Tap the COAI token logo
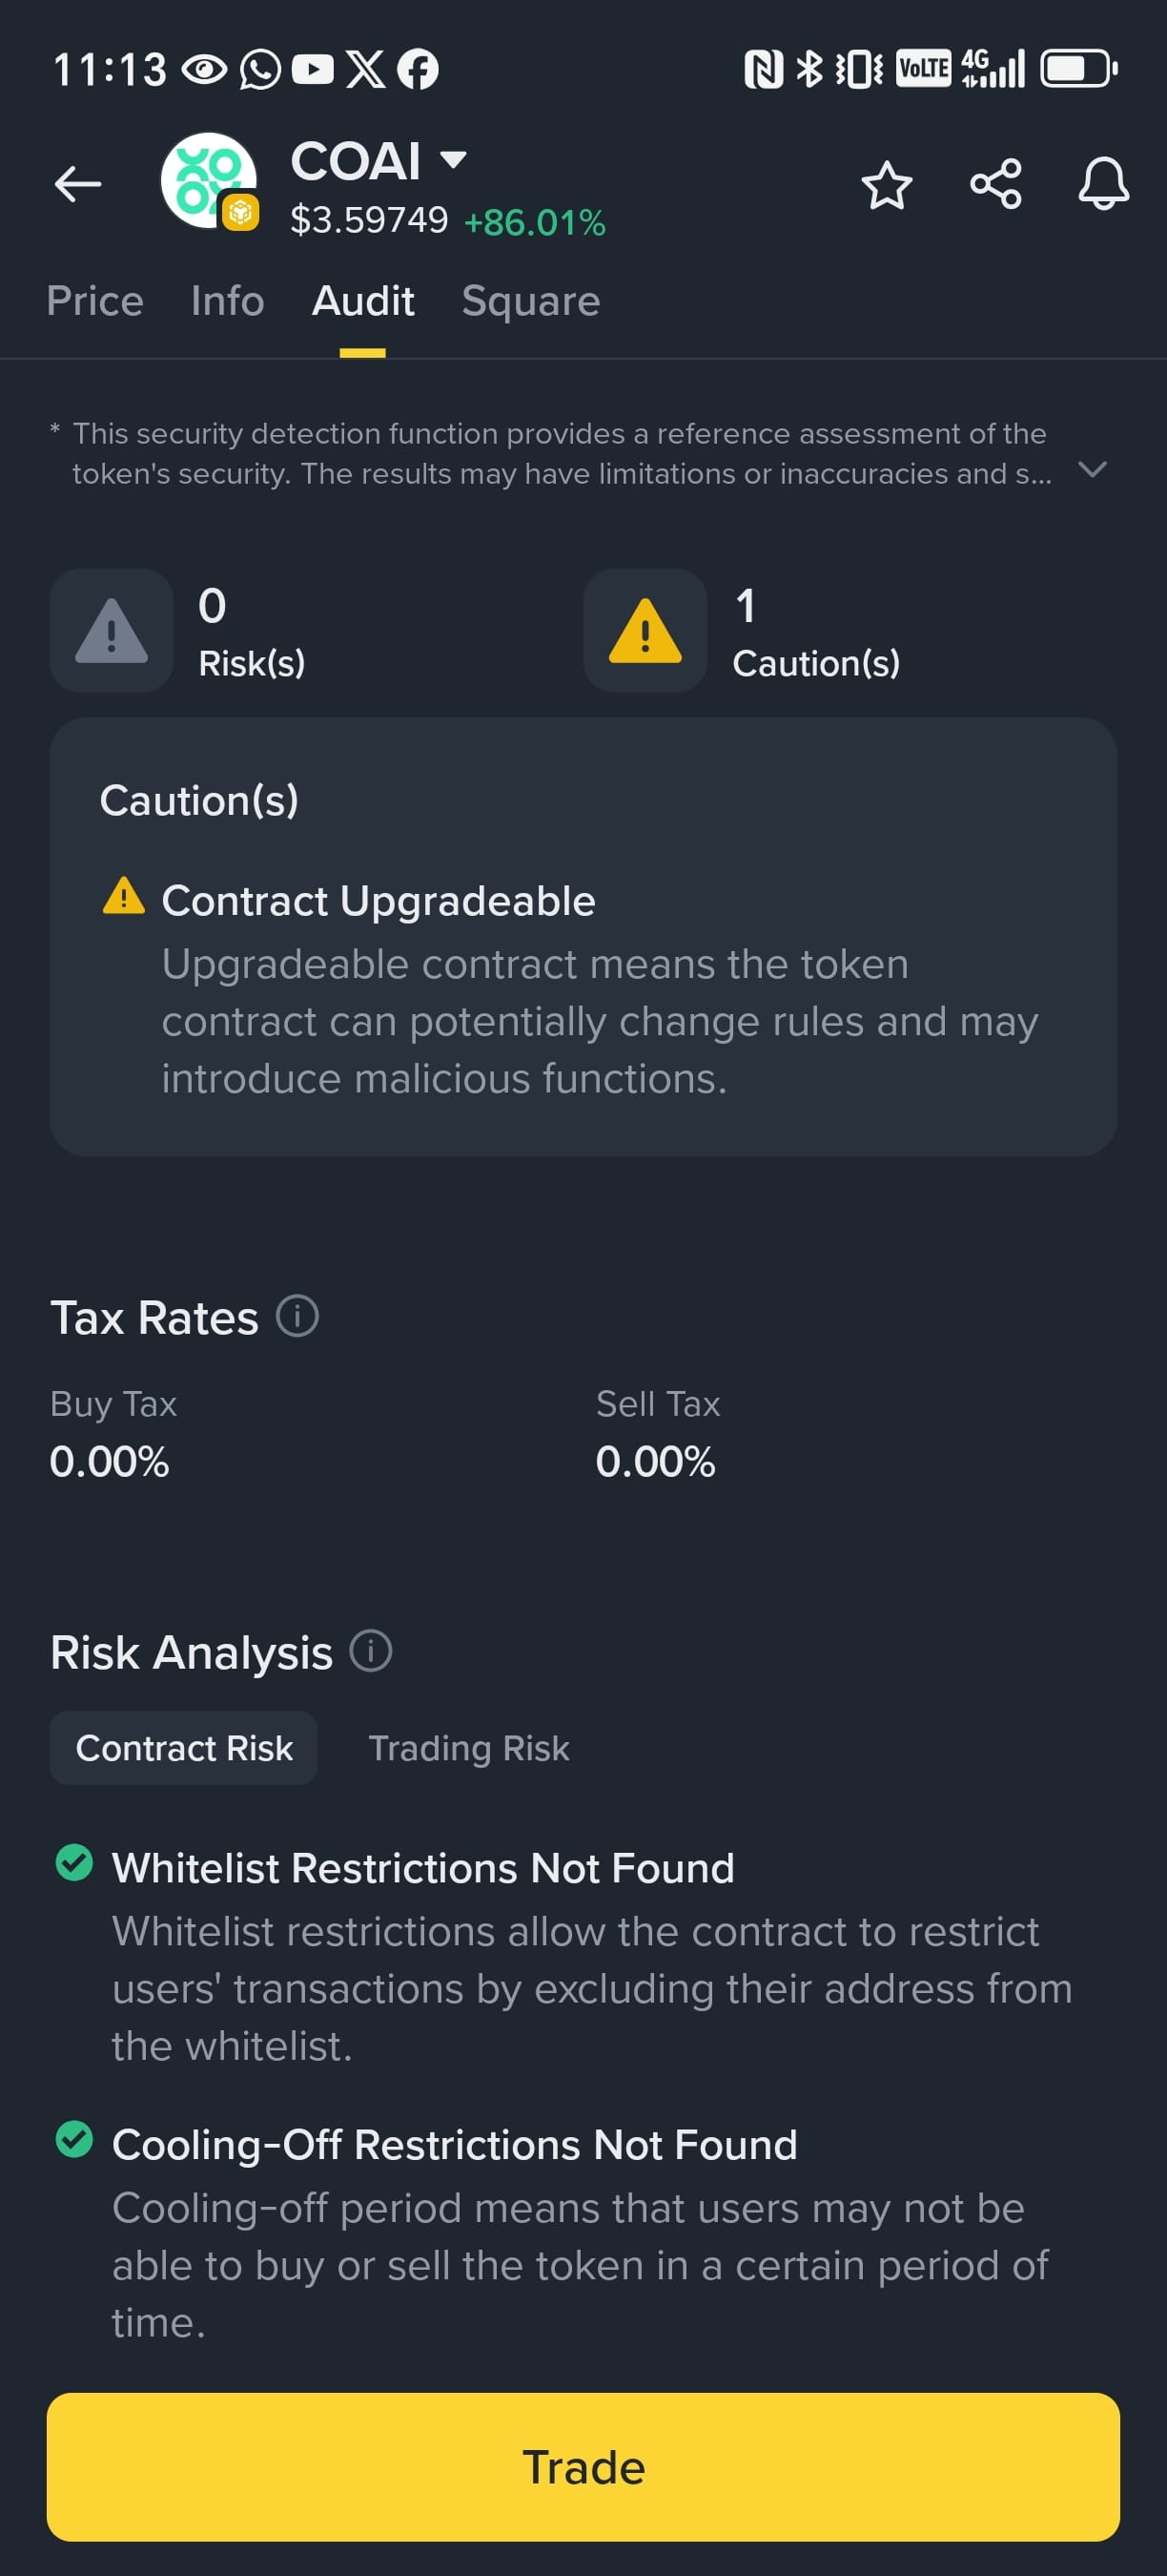Viewport: 1167px width, 2576px height. [209, 181]
